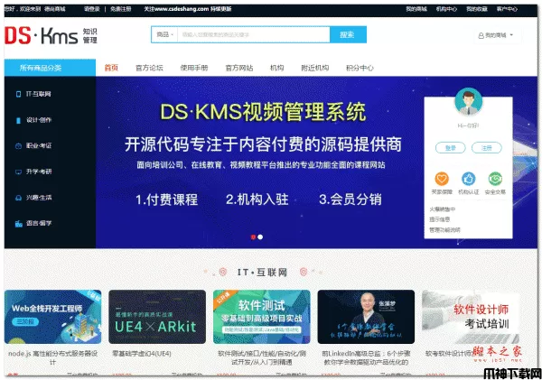Click 机构中心 in the top black bar

[x=446, y=9]
